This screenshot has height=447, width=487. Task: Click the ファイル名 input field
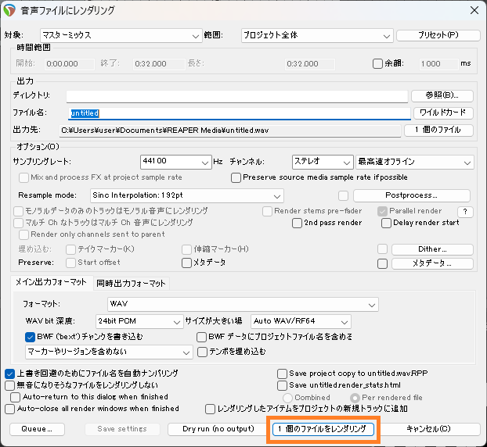(x=235, y=113)
